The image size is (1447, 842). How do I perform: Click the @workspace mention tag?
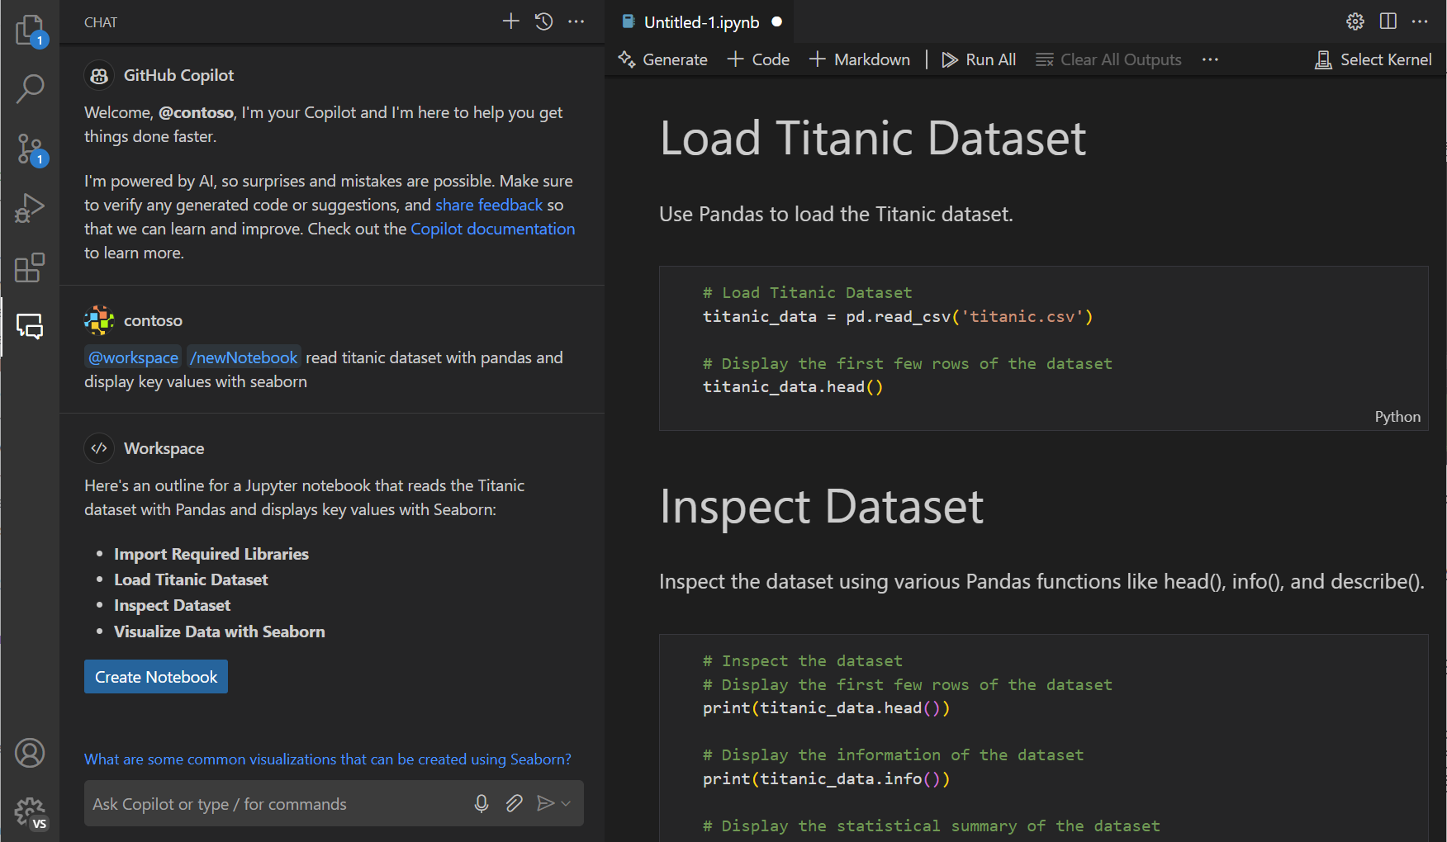click(x=133, y=357)
